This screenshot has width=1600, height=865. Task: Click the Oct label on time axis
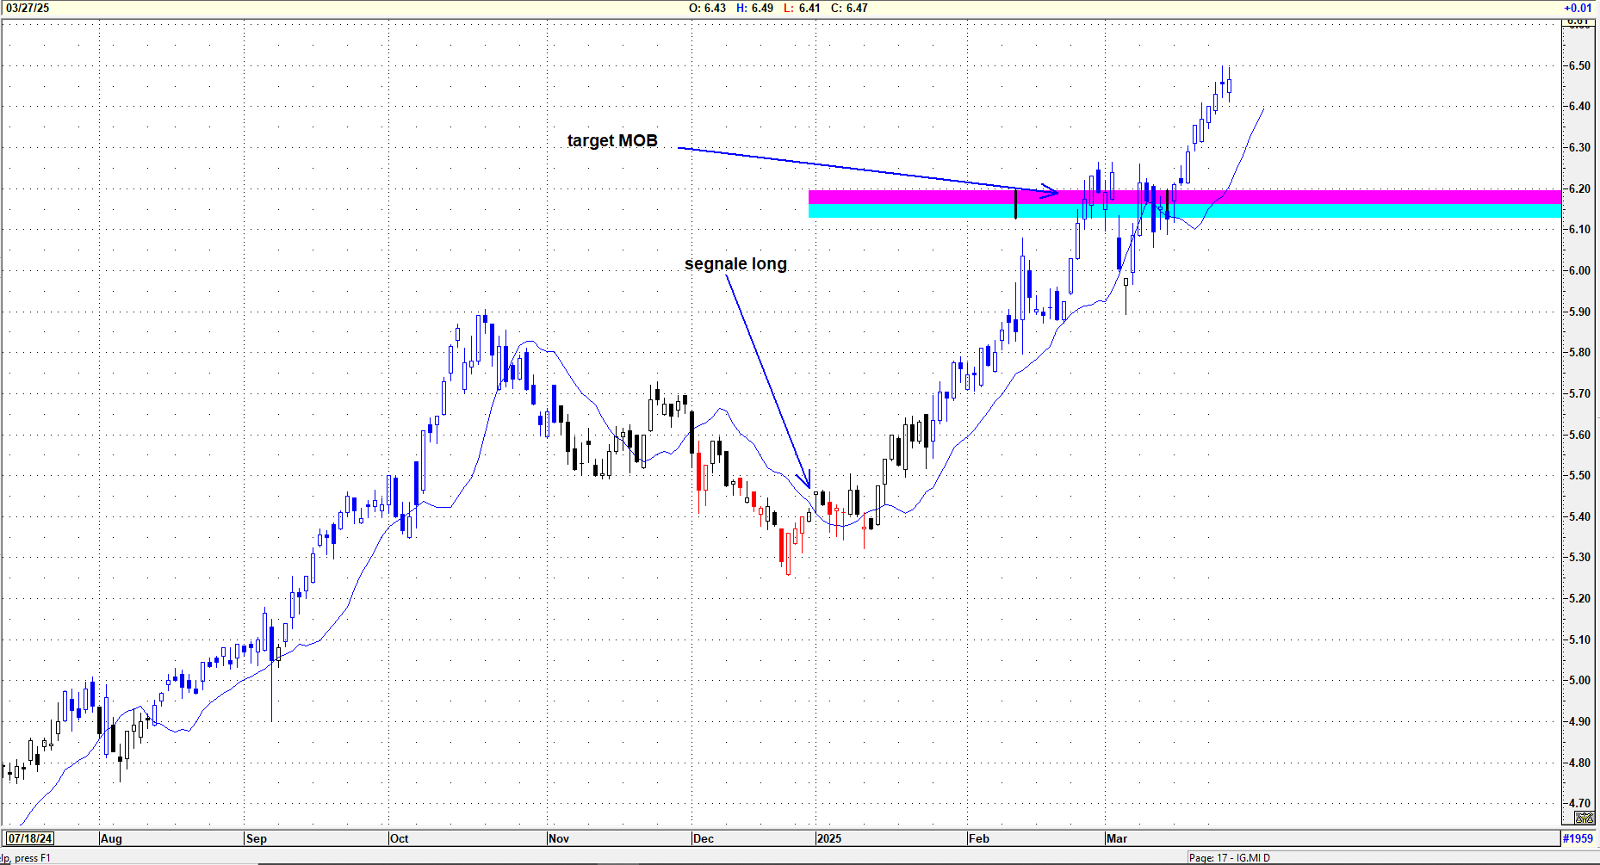pos(399,838)
